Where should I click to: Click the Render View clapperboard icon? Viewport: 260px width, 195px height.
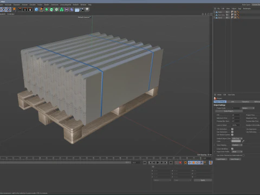click(x=20, y=9)
